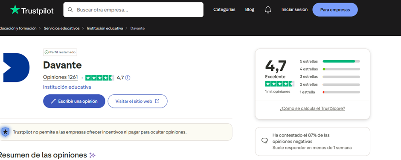The height and width of the screenshot is (160, 401).
Task: Click the shield star icon in the notice
Action: pyautogui.click(x=5, y=132)
